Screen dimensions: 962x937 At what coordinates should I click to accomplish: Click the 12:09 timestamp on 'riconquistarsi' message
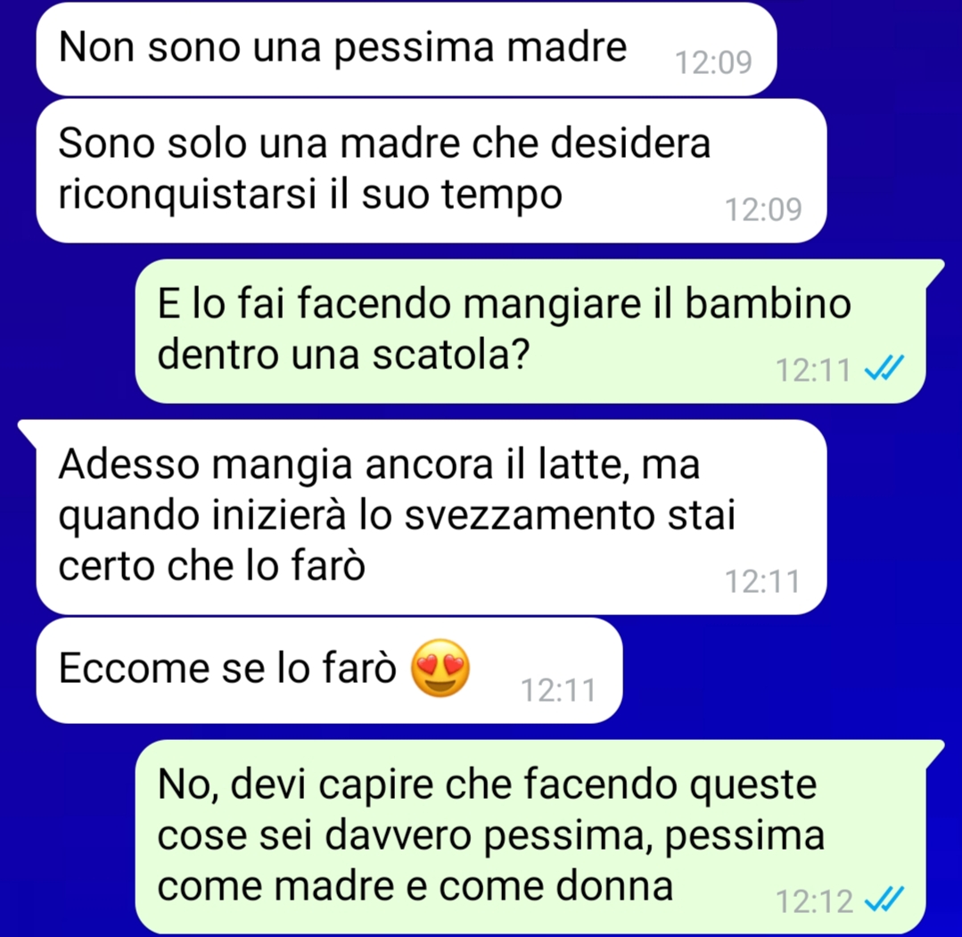click(x=763, y=210)
